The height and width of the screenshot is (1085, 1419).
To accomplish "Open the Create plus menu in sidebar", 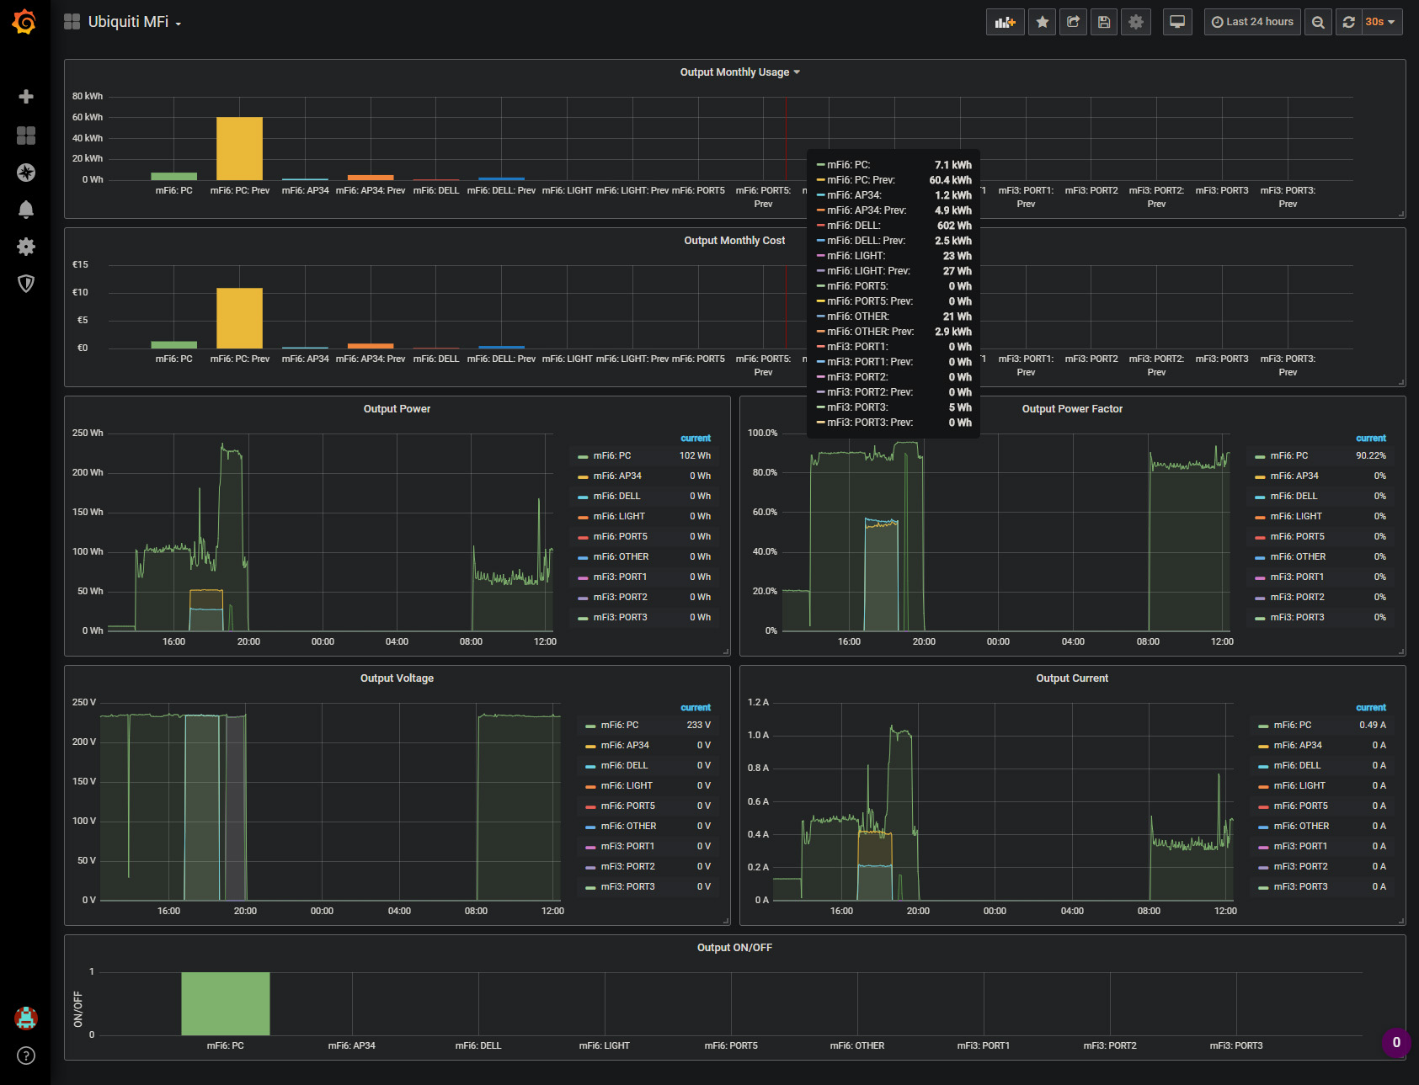I will tap(26, 97).
